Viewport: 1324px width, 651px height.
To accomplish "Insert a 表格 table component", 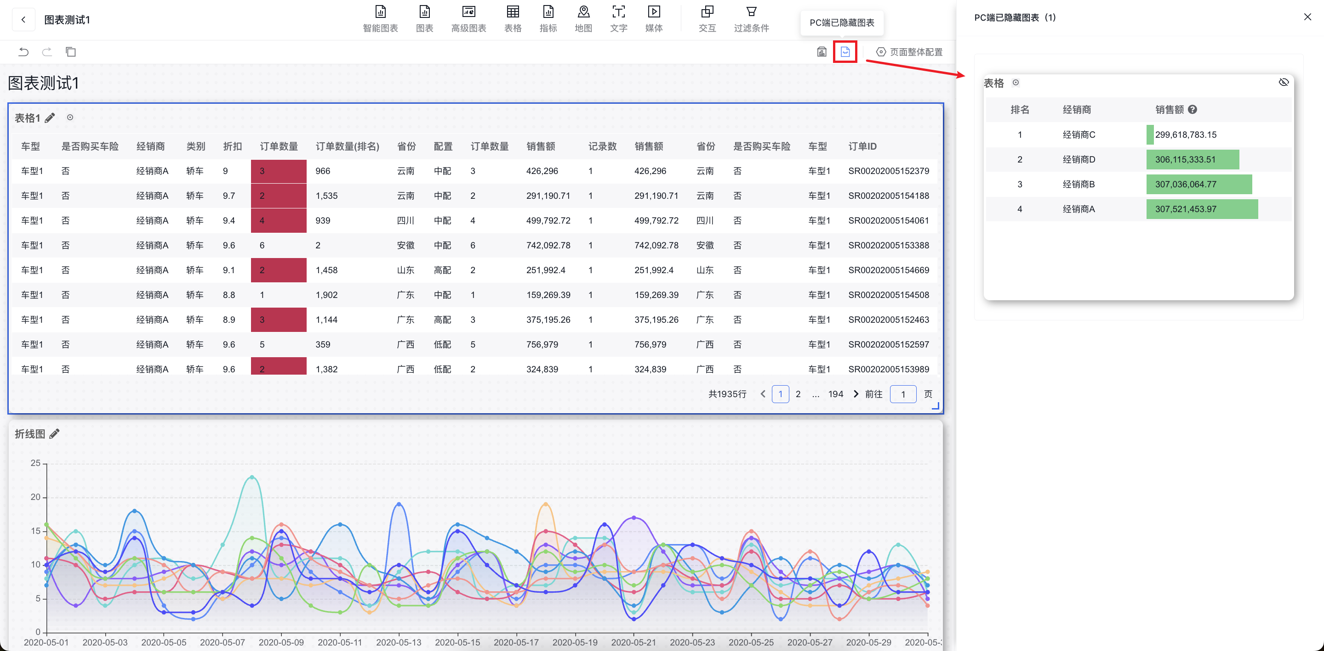I will pos(513,19).
